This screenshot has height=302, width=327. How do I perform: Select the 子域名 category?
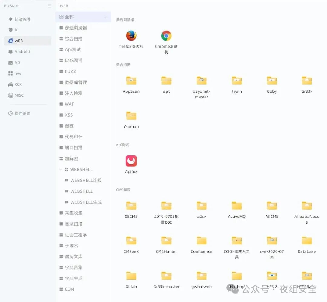coord(84,246)
